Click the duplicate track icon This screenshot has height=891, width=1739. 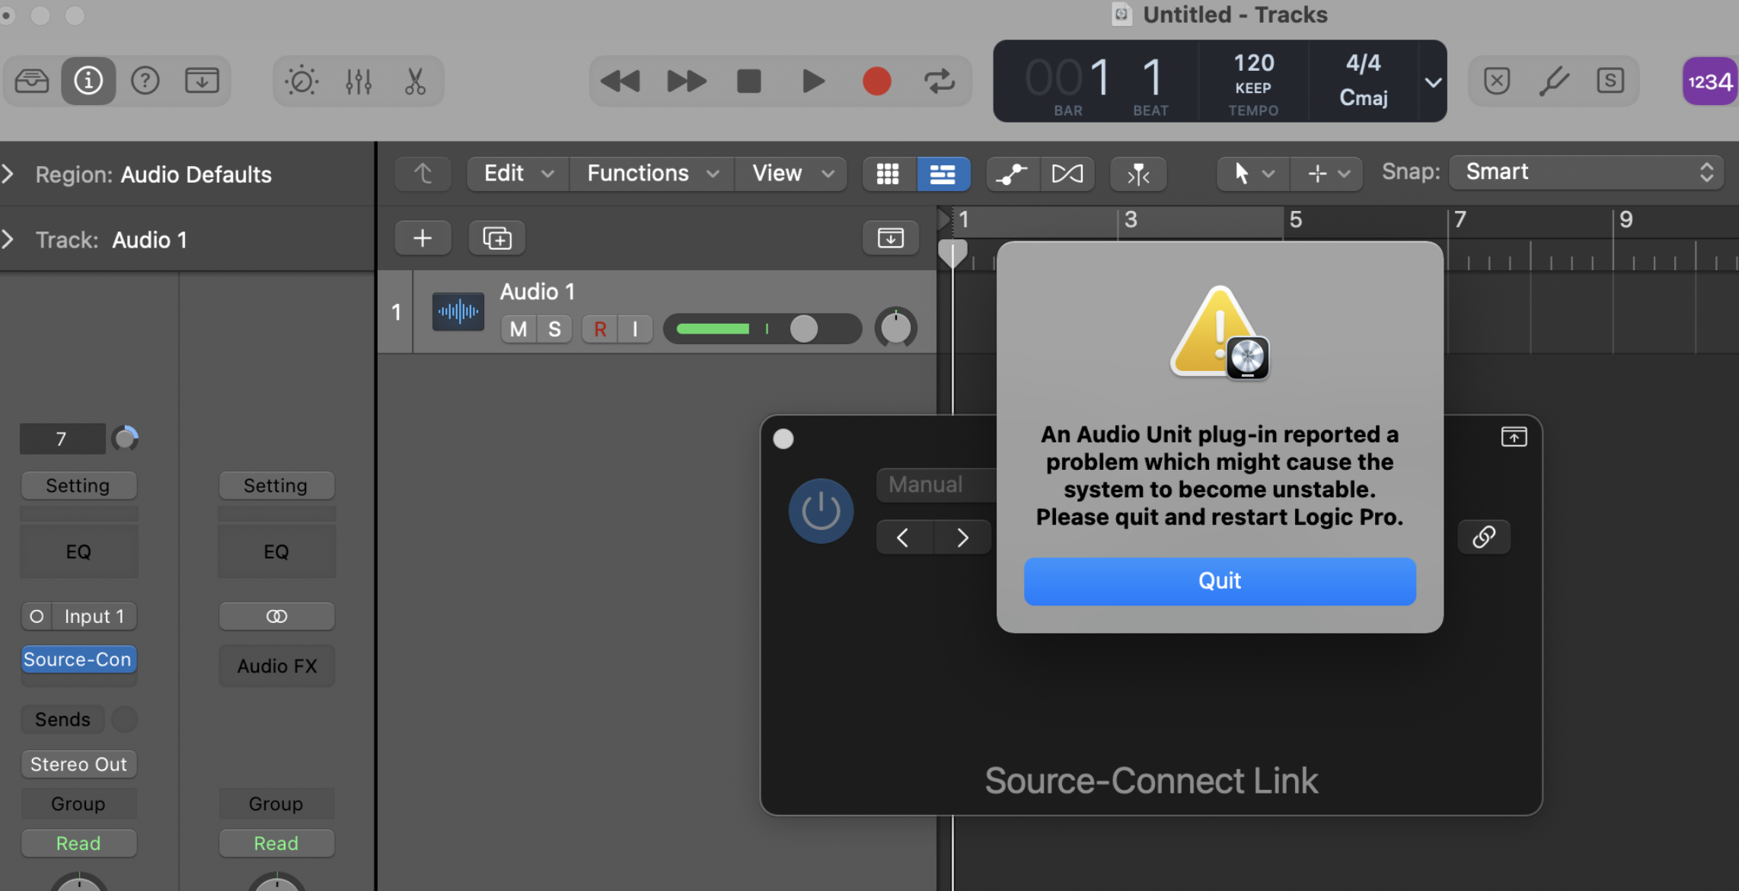coord(496,238)
